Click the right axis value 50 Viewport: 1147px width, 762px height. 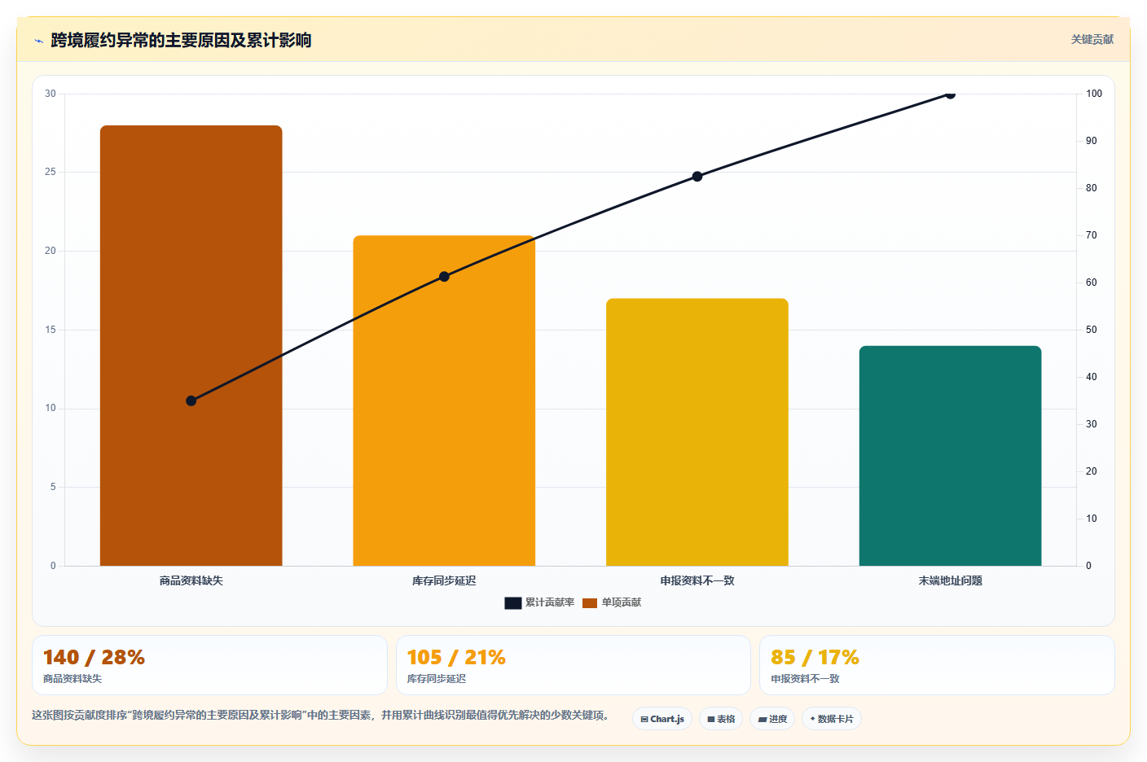[1092, 330]
